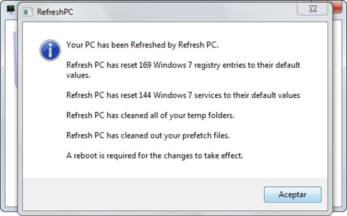Click the blue information icon
The width and height of the screenshot is (347, 216).
coord(50,50)
